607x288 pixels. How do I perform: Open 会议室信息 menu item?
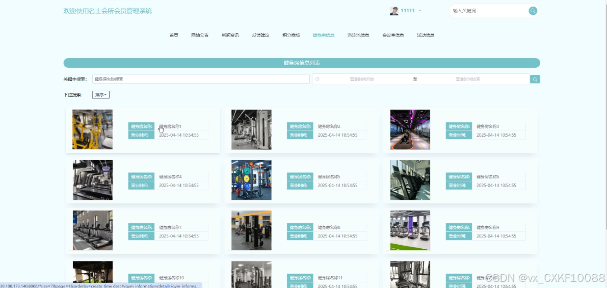point(393,35)
